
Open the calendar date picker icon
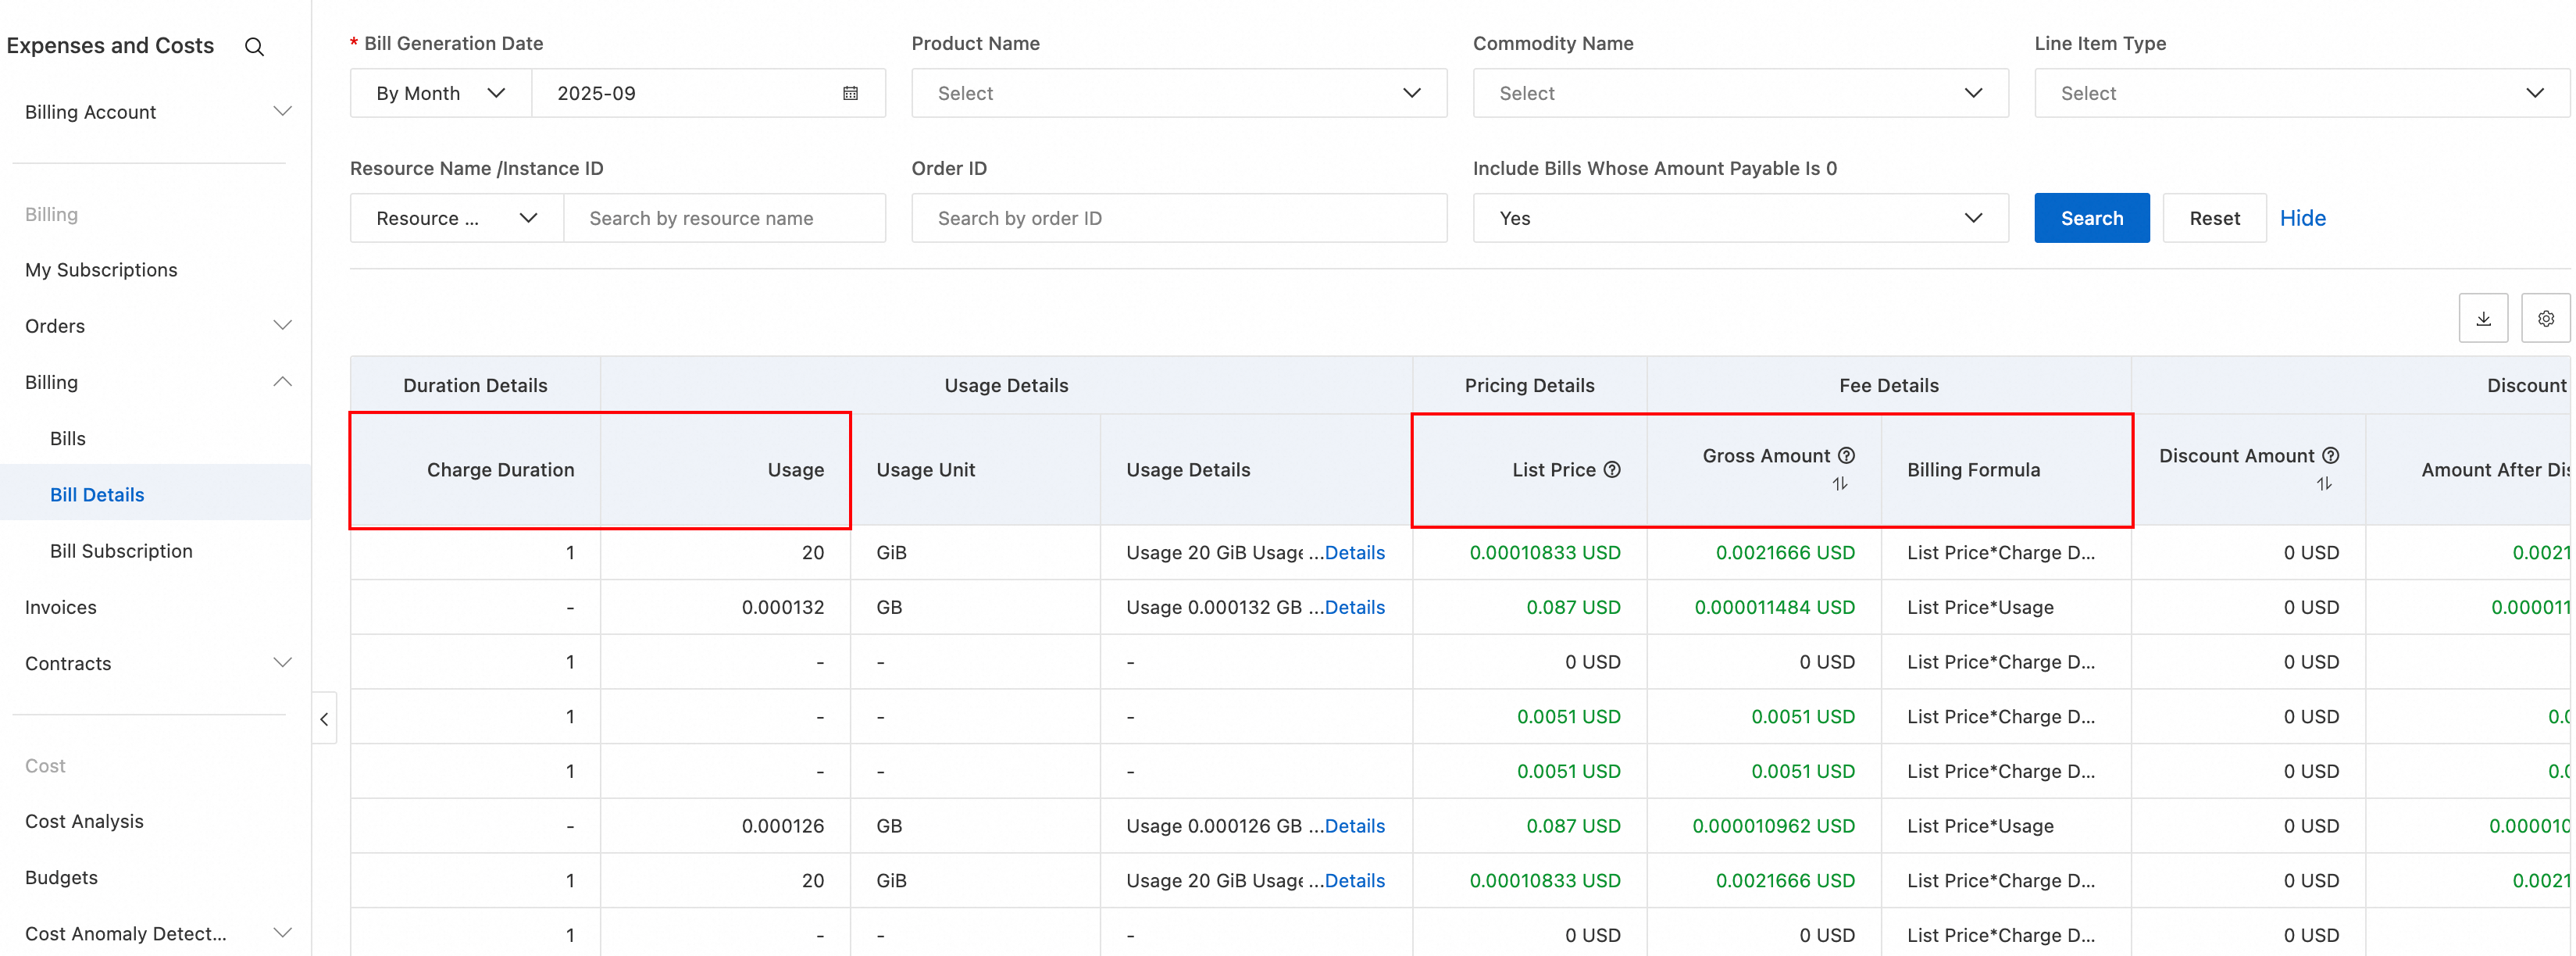click(x=850, y=93)
